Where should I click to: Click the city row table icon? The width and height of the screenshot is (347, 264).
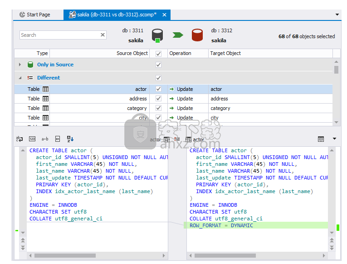46,118
